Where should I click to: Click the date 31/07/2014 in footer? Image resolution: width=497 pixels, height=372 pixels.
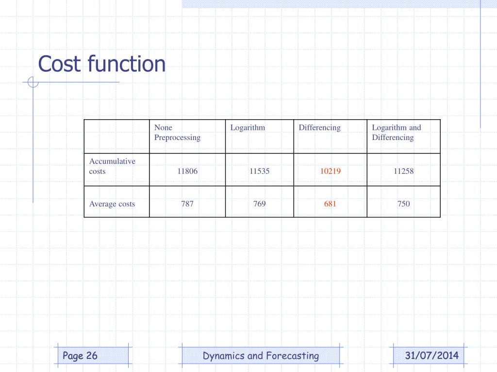pos(431,356)
